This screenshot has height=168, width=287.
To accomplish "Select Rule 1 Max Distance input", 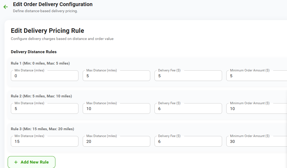I will click(x=116, y=76).
